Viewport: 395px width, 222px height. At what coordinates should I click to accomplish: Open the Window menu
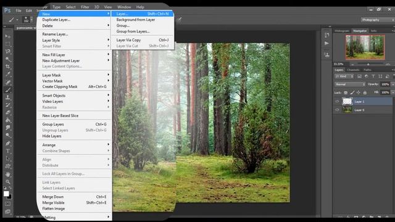click(x=124, y=7)
